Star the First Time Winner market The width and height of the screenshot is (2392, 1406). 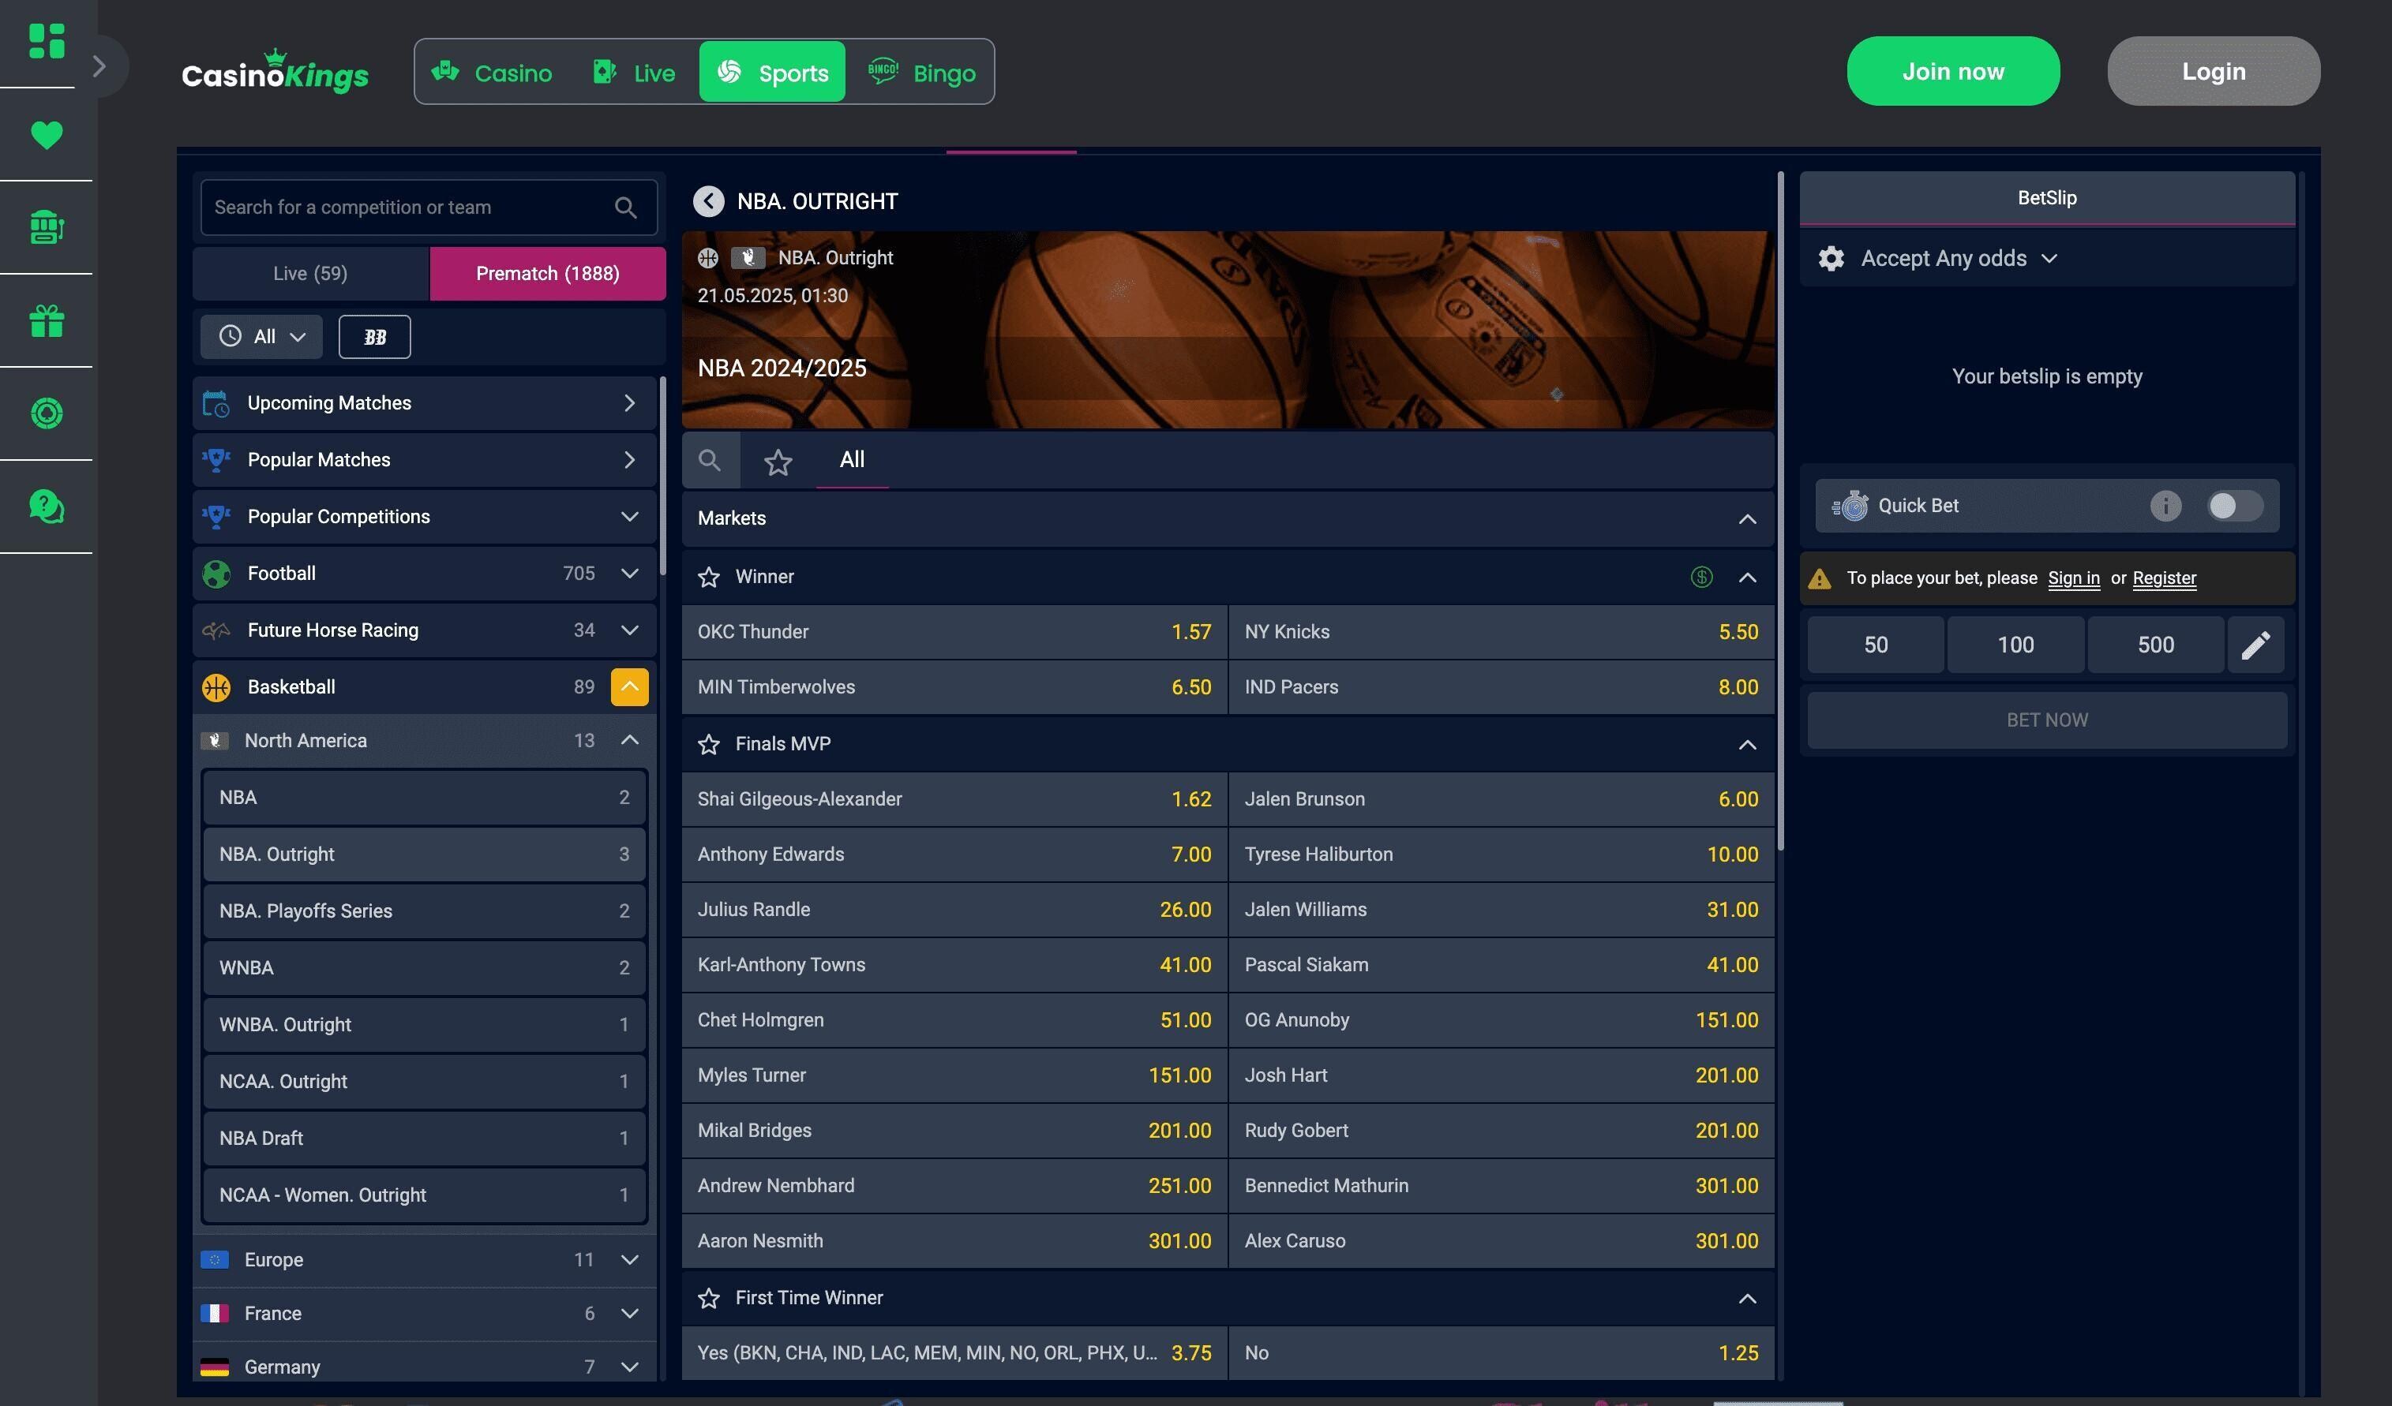point(708,1299)
